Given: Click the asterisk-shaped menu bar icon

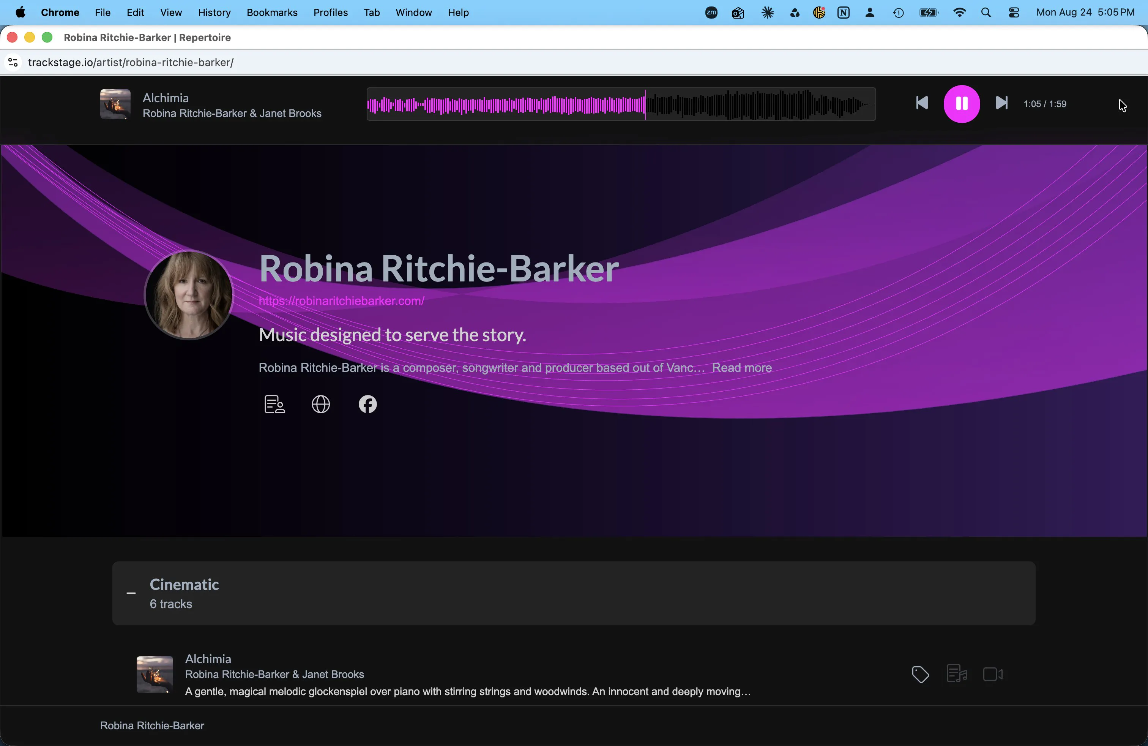Looking at the screenshot, I should [x=768, y=13].
